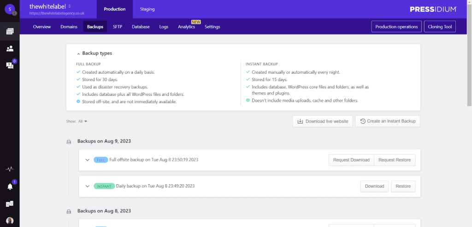Screen dimensions: 472x227
Task: Open the support chat sidebar icon
Action: click(x=10, y=65)
